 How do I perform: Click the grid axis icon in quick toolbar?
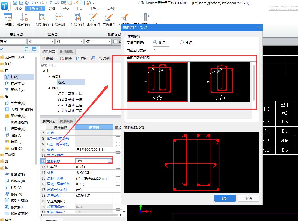pos(82,3)
